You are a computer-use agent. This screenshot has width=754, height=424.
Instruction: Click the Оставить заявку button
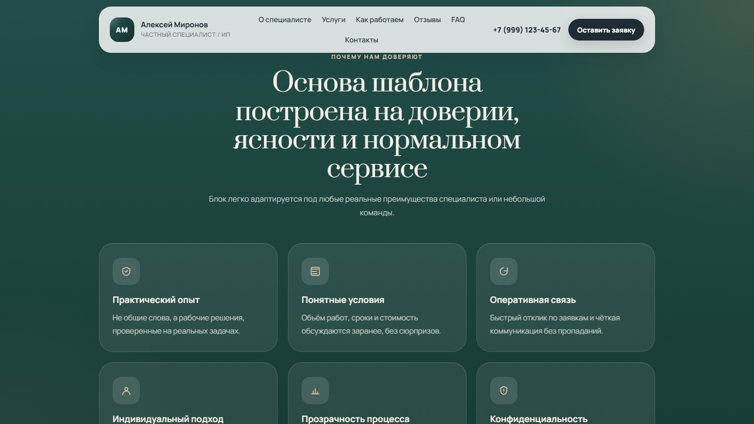(x=606, y=30)
